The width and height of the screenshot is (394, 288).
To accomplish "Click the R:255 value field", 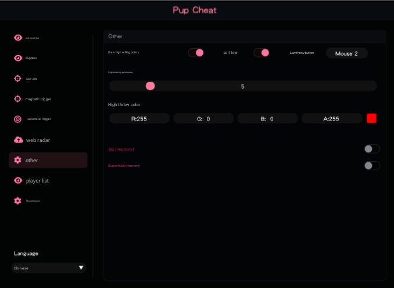I will point(139,119).
